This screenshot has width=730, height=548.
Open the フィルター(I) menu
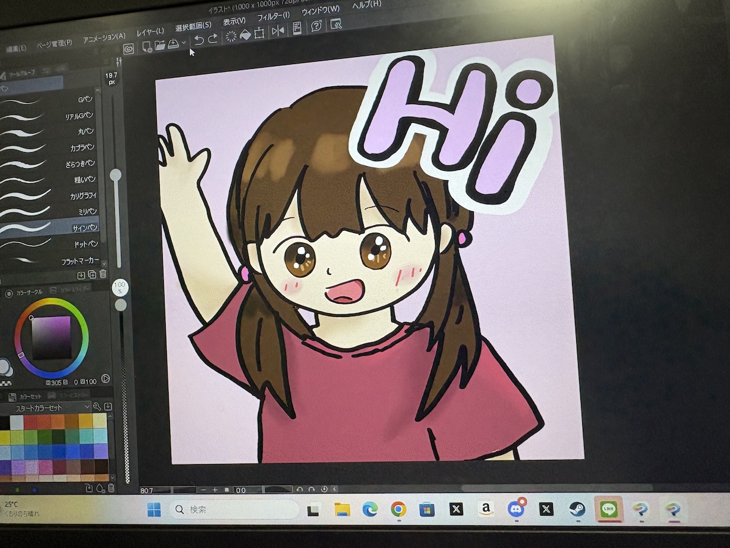click(273, 16)
